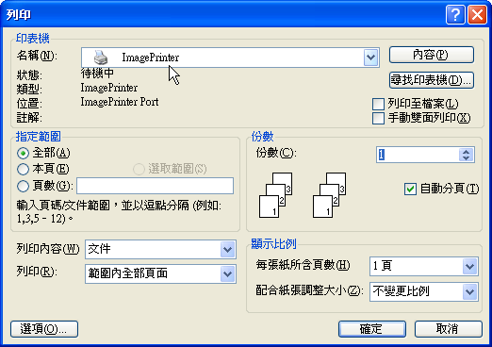The image size is (492, 347).
Task: Click the 選項(O)... button
Action: tap(44, 329)
